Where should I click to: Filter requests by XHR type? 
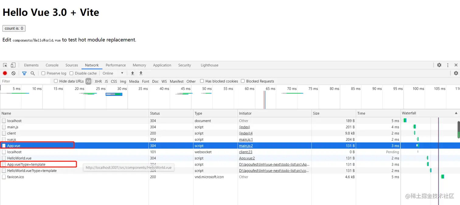(98, 81)
